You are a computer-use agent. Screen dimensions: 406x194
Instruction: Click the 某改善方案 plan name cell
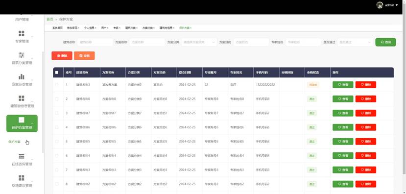coord(110,85)
